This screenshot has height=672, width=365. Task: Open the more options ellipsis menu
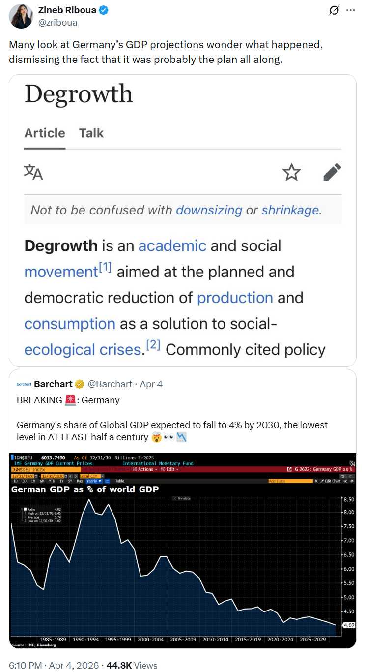pos(350,10)
